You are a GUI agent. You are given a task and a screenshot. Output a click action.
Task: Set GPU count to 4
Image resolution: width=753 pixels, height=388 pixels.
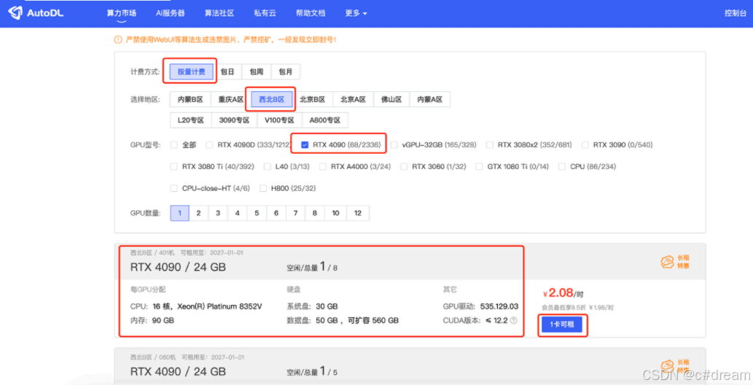tap(237, 213)
